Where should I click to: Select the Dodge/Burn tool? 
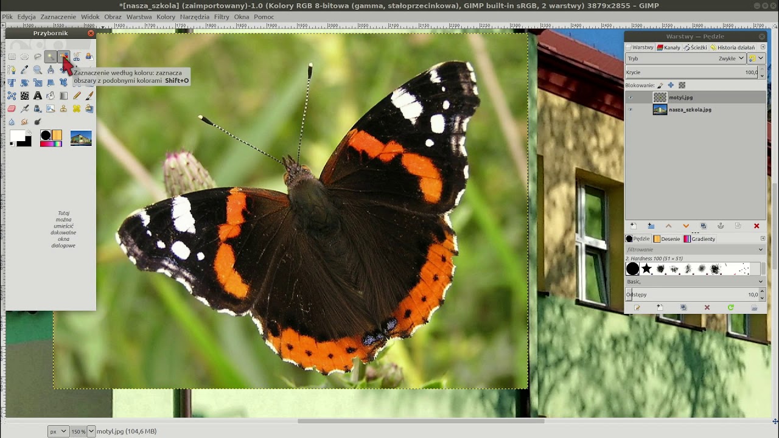38,122
